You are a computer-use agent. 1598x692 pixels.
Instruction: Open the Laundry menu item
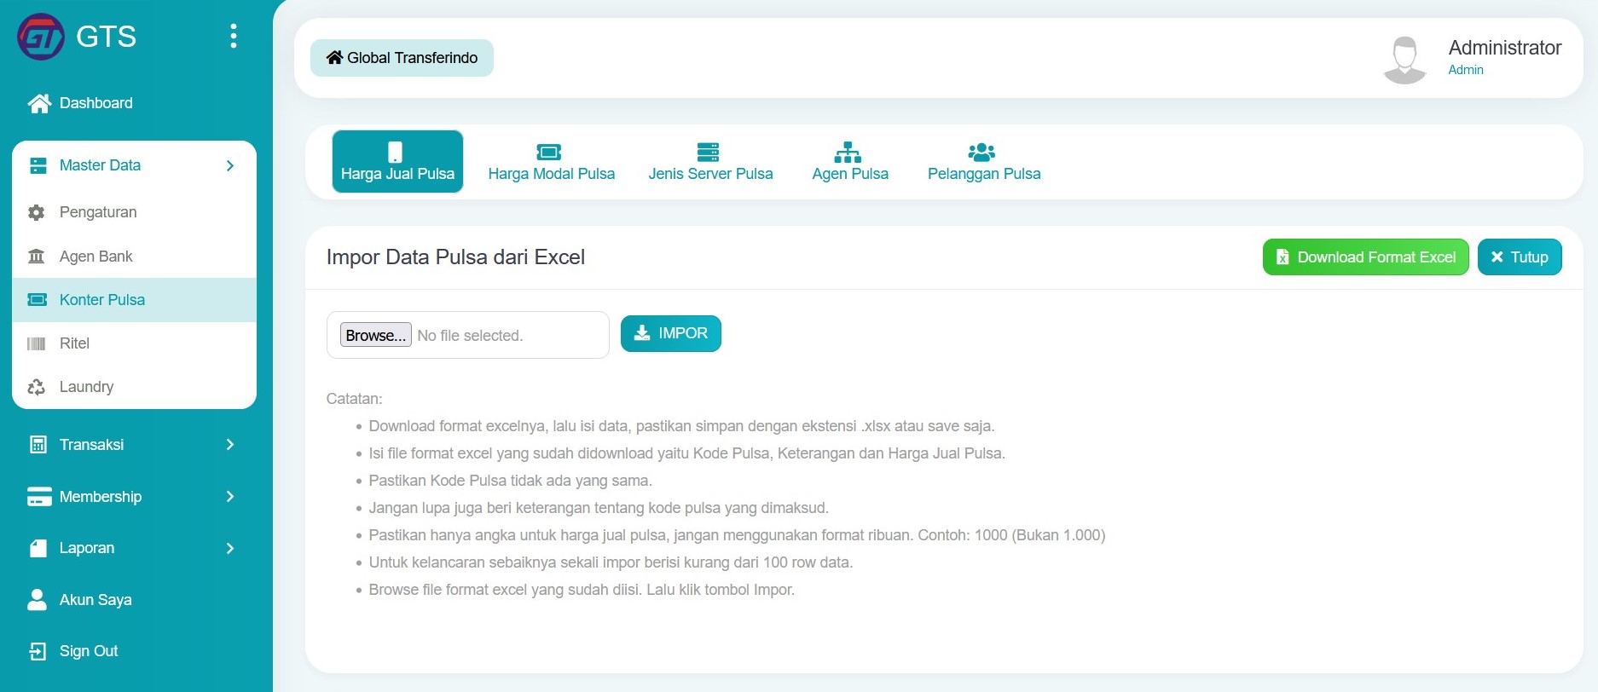click(134, 387)
